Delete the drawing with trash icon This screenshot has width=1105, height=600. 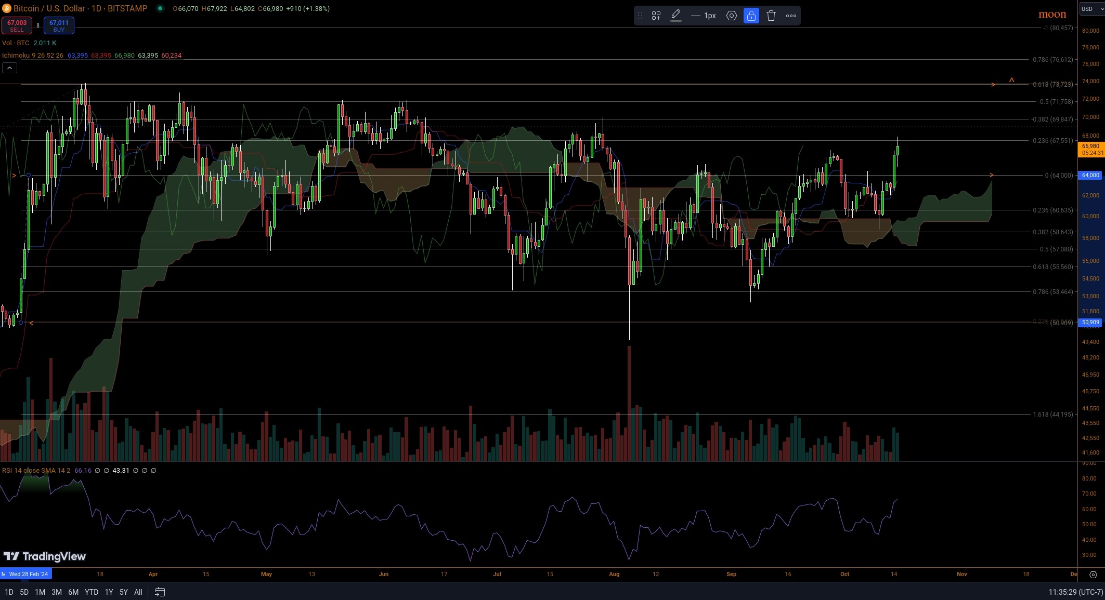coord(771,16)
